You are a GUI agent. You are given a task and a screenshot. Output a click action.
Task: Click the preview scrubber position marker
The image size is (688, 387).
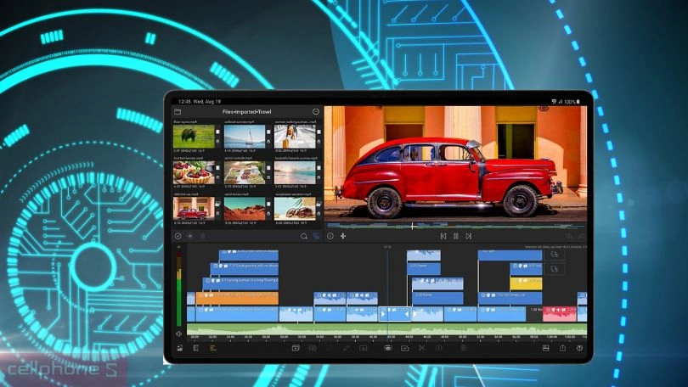(413, 226)
